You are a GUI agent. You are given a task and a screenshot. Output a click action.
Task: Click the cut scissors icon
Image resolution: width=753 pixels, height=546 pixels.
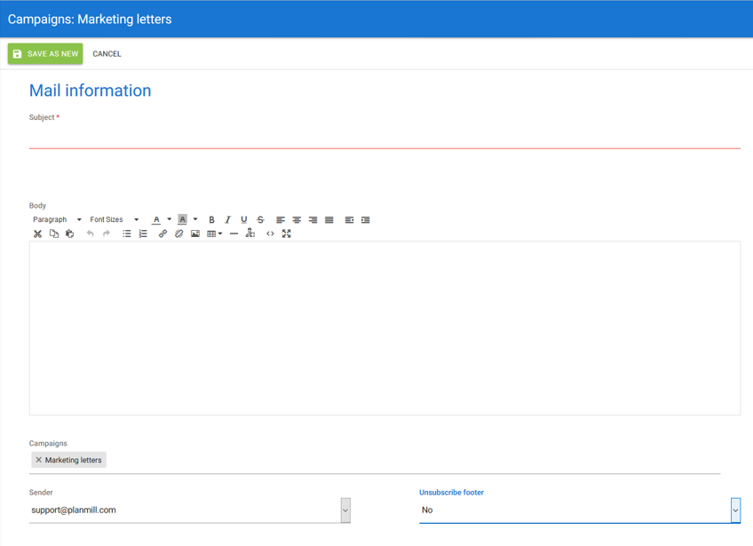point(37,234)
